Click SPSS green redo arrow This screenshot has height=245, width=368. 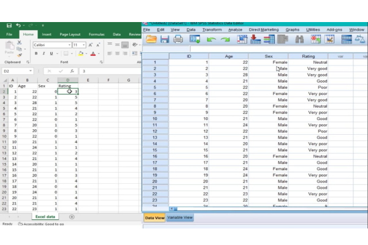[x=225, y=39]
